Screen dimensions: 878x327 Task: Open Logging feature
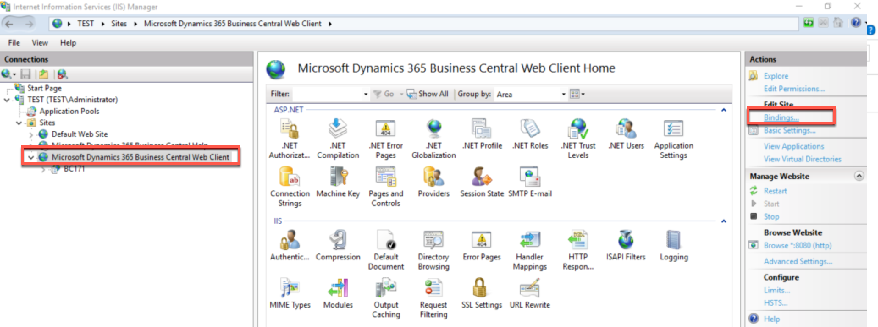coord(674,245)
